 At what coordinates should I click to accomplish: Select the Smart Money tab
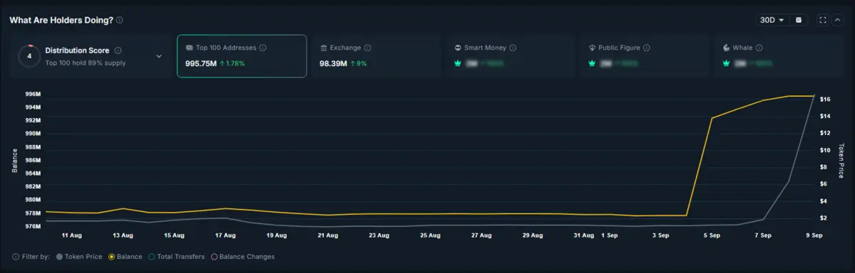pos(510,56)
